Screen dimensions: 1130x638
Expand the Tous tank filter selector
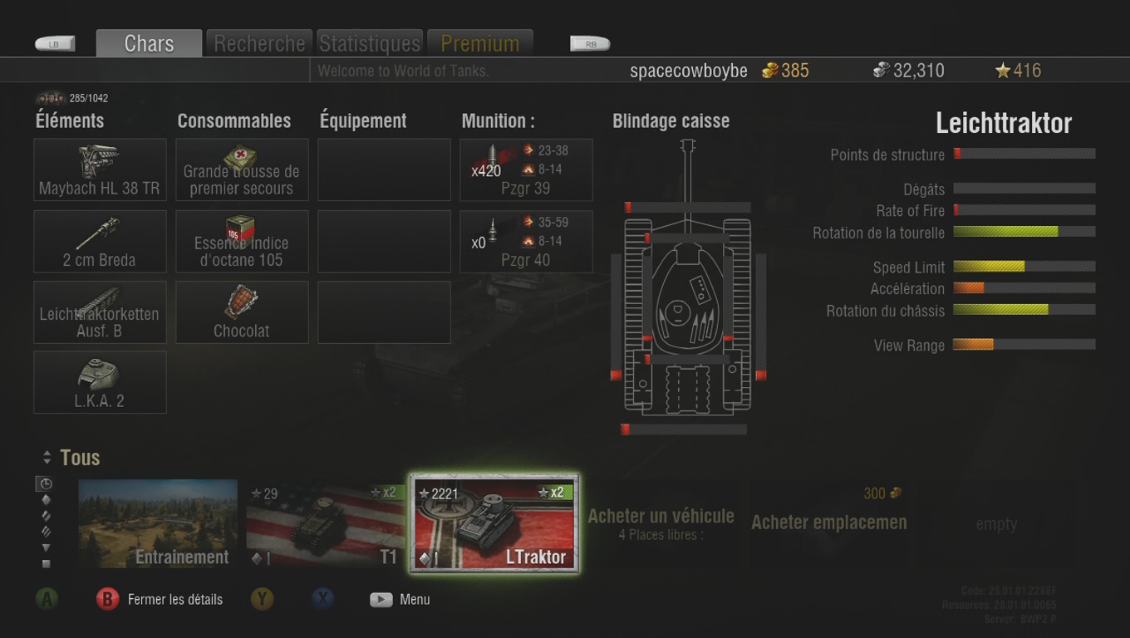[x=71, y=458]
